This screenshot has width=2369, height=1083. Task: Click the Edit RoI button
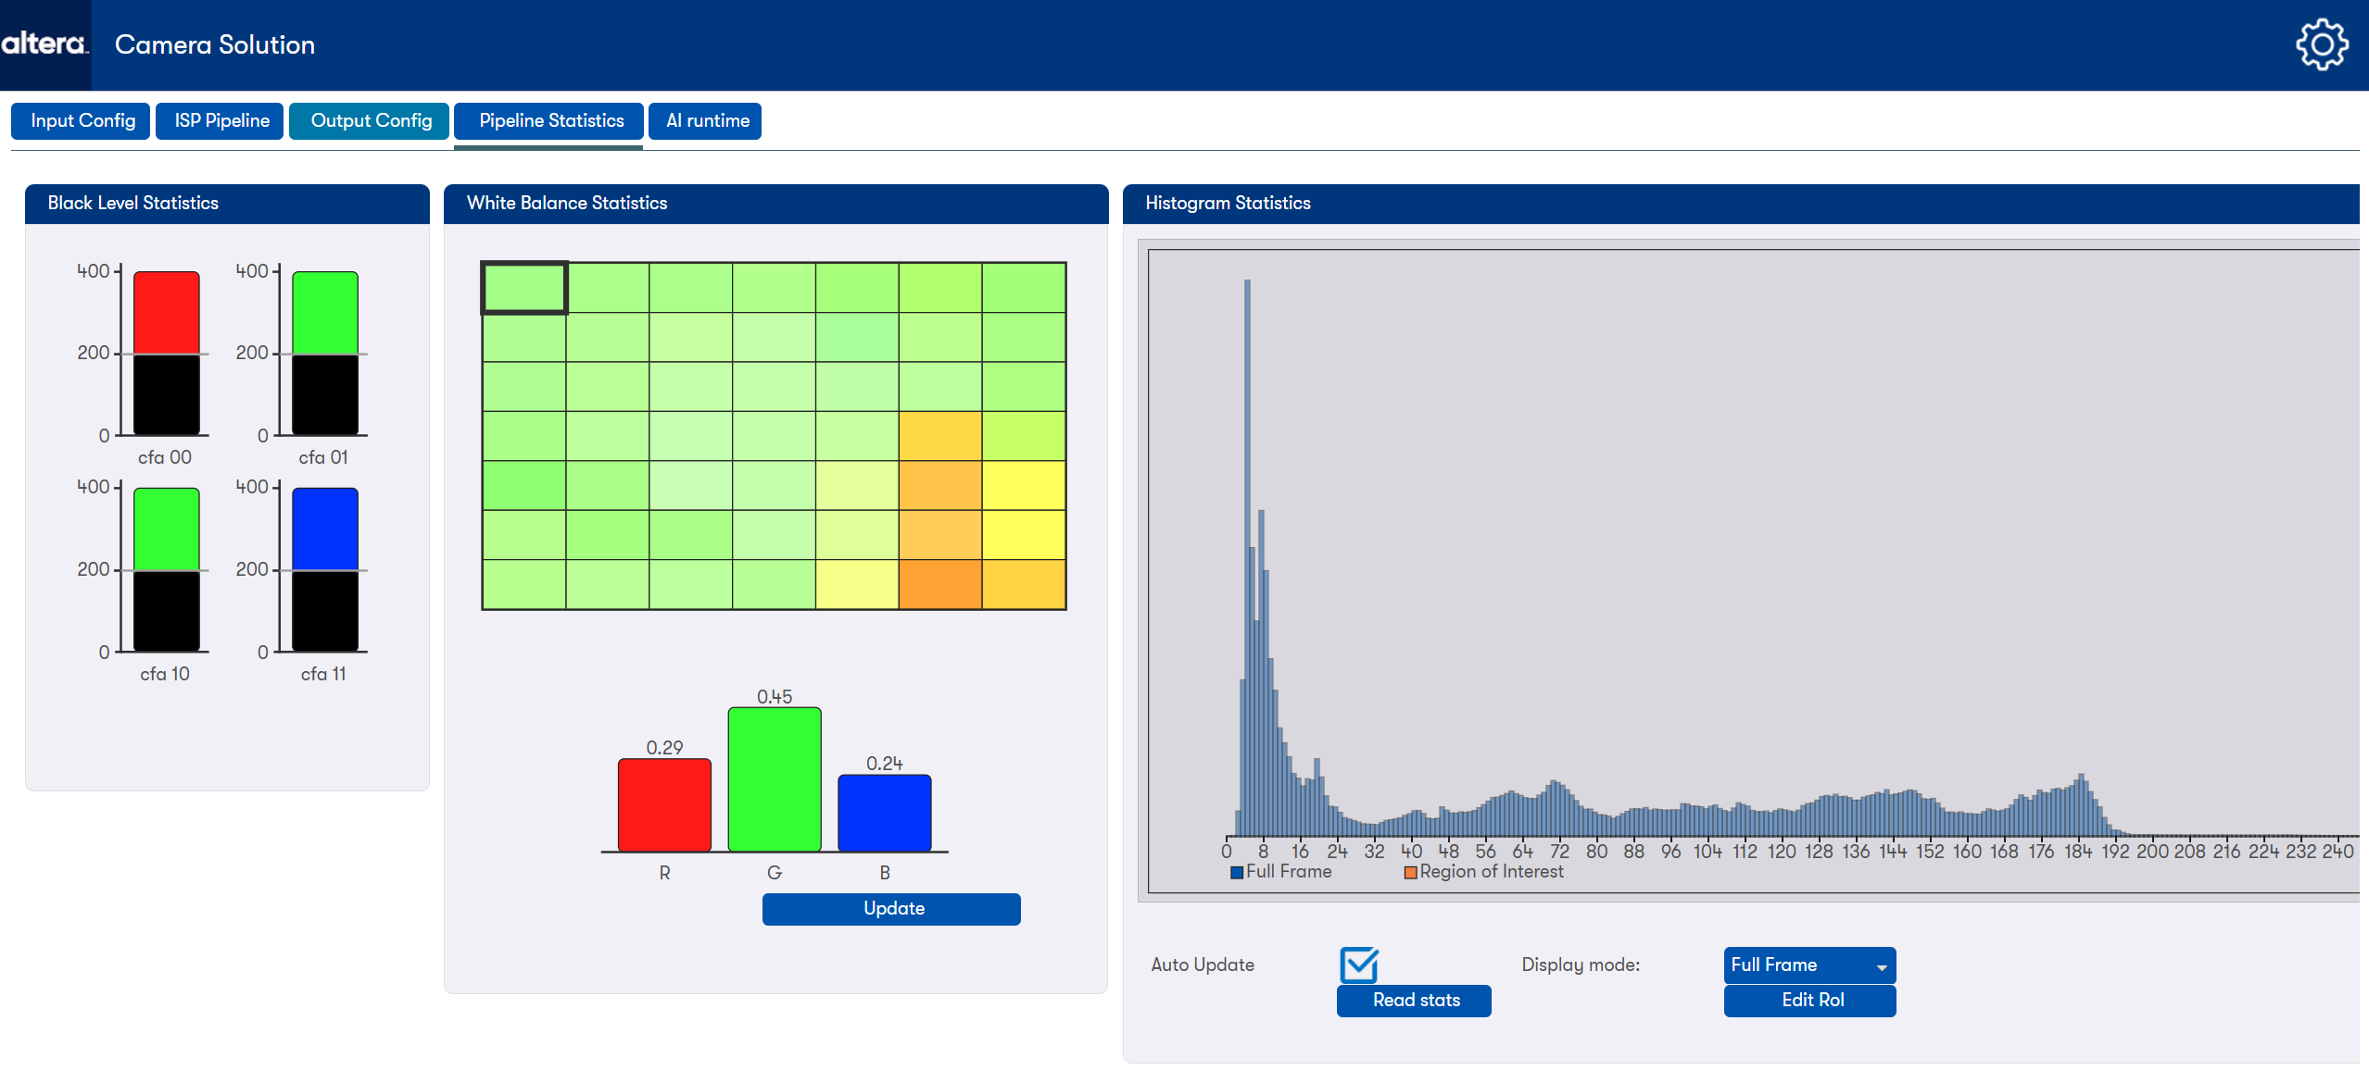[x=1810, y=1000]
